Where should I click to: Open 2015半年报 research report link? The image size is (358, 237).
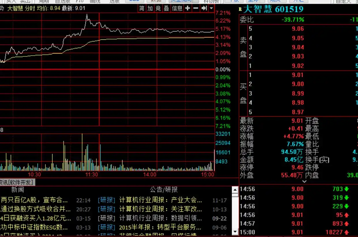[160, 227]
